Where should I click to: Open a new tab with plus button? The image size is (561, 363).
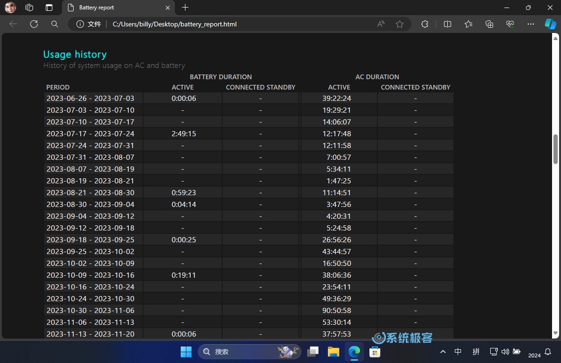click(x=185, y=8)
